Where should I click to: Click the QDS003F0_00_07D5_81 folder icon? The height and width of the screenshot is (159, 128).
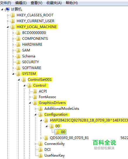point(46,138)
